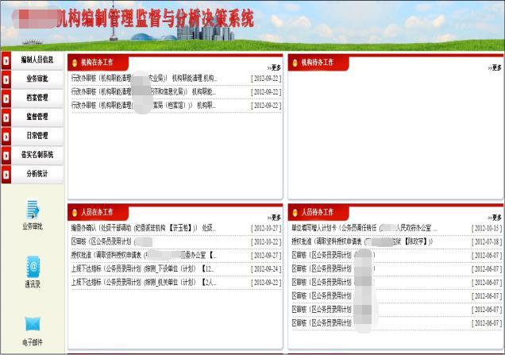Click the 业务审批 shortcut icon
The width and height of the screenshot is (505, 355).
33,209
